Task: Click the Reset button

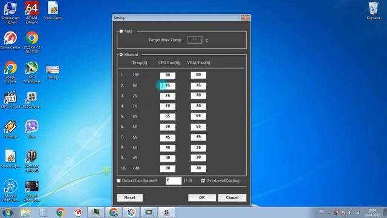Action: pyautogui.click(x=130, y=197)
